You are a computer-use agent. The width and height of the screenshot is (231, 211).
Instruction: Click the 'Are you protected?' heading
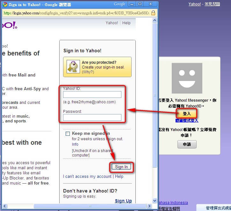pos(99,62)
